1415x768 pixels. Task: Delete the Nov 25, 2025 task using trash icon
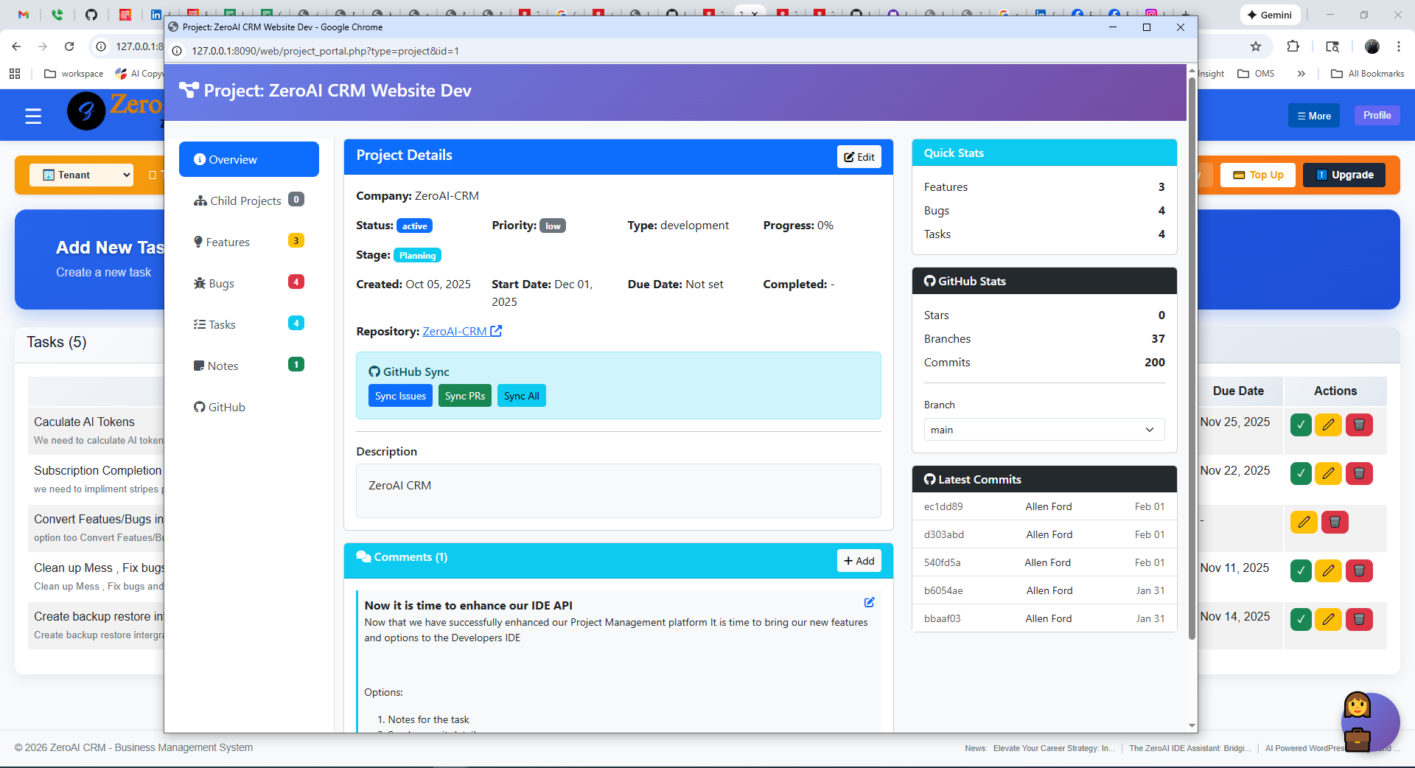click(1359, 425)
